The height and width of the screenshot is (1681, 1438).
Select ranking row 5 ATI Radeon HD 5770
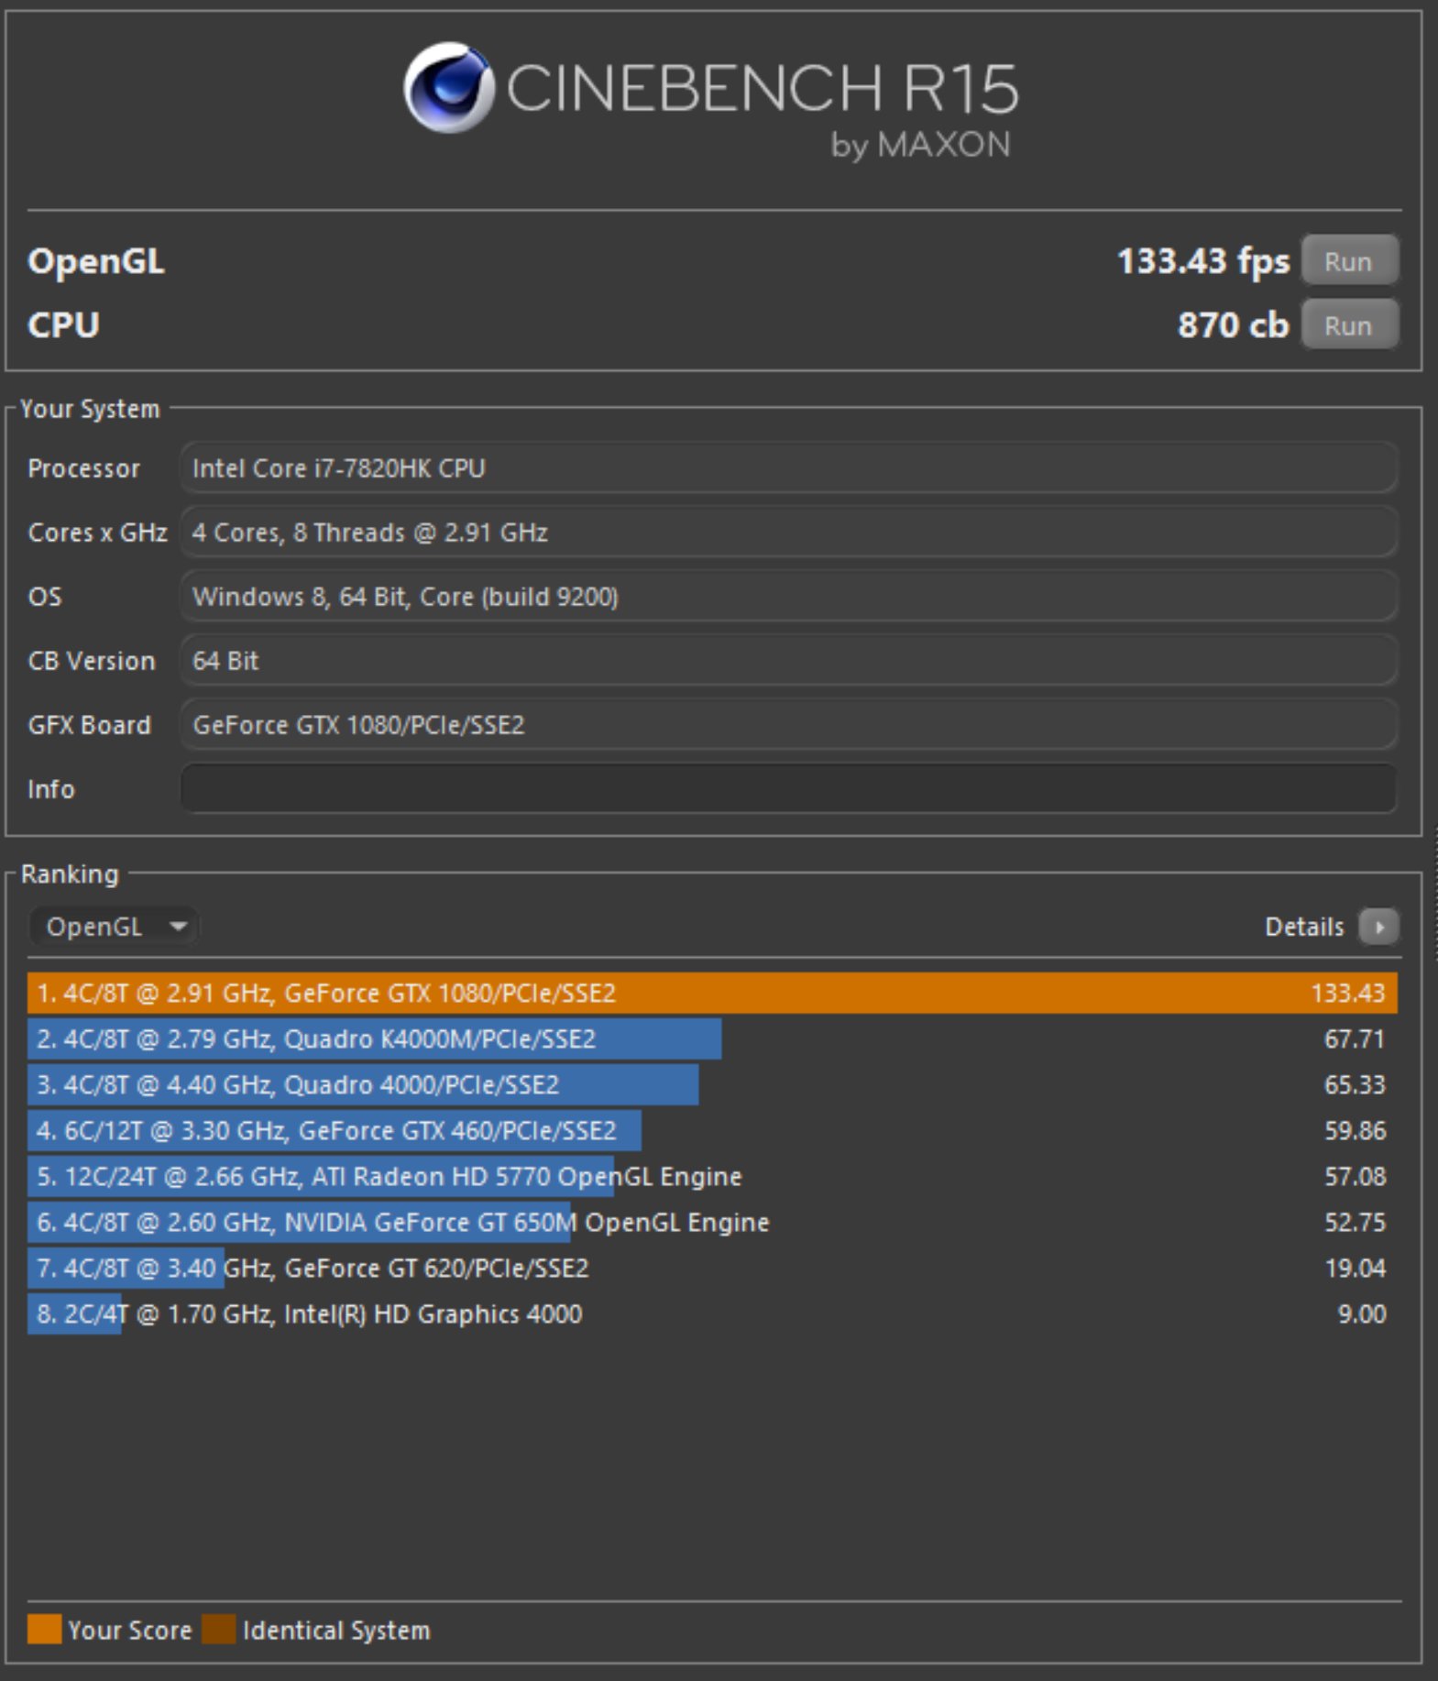point(712,1176)
